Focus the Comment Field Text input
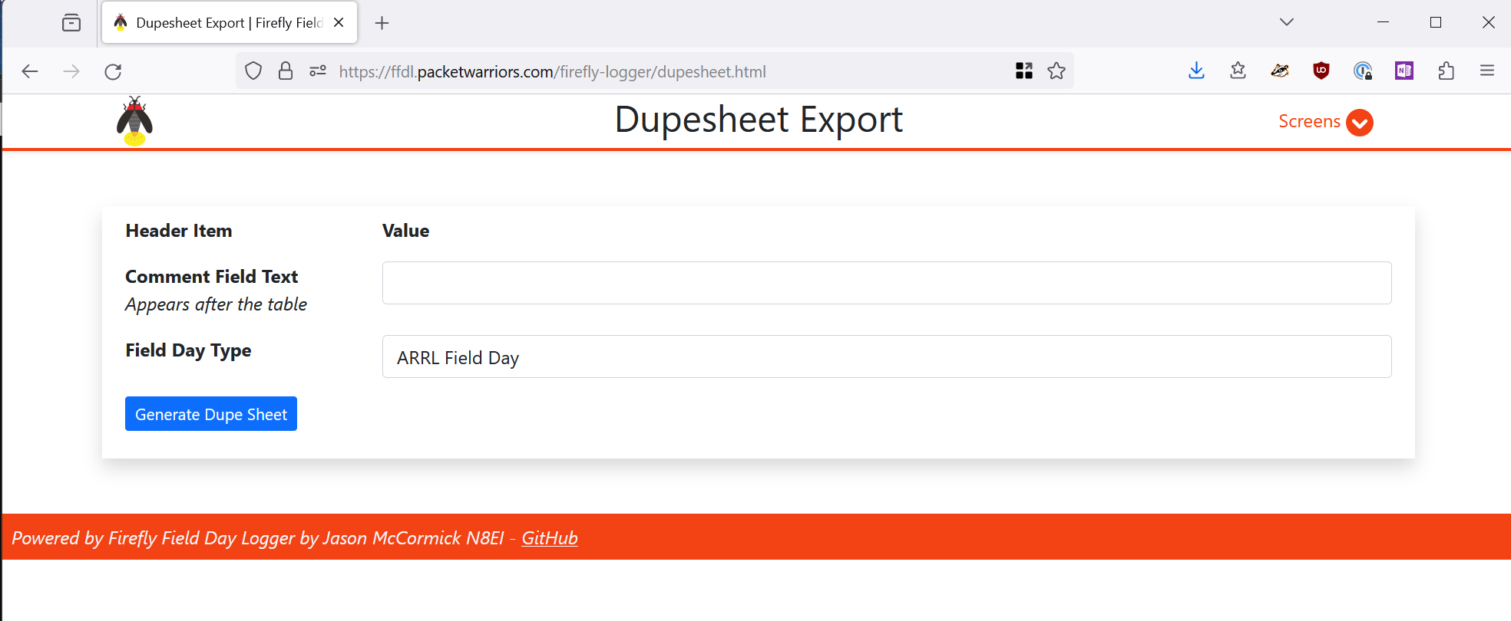 coord(886,283)
